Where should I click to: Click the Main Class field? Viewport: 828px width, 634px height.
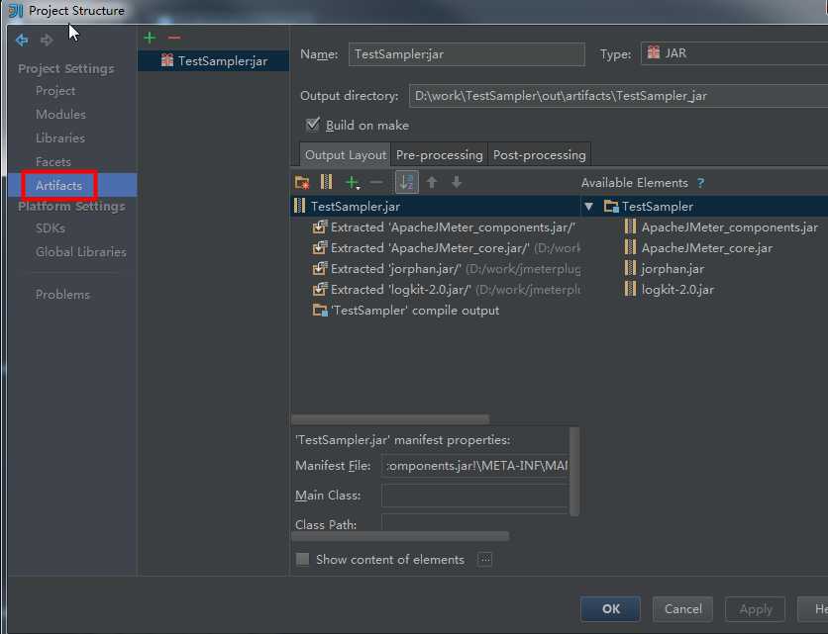(x=474, y=496)
